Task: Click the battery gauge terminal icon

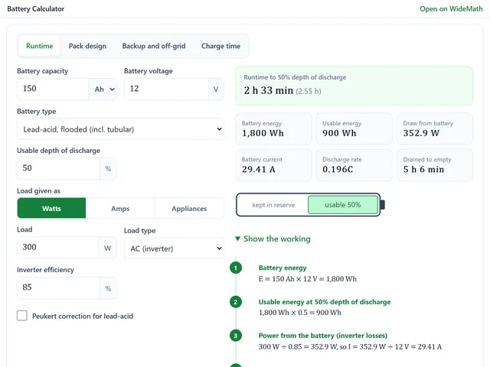Action: 382,205
